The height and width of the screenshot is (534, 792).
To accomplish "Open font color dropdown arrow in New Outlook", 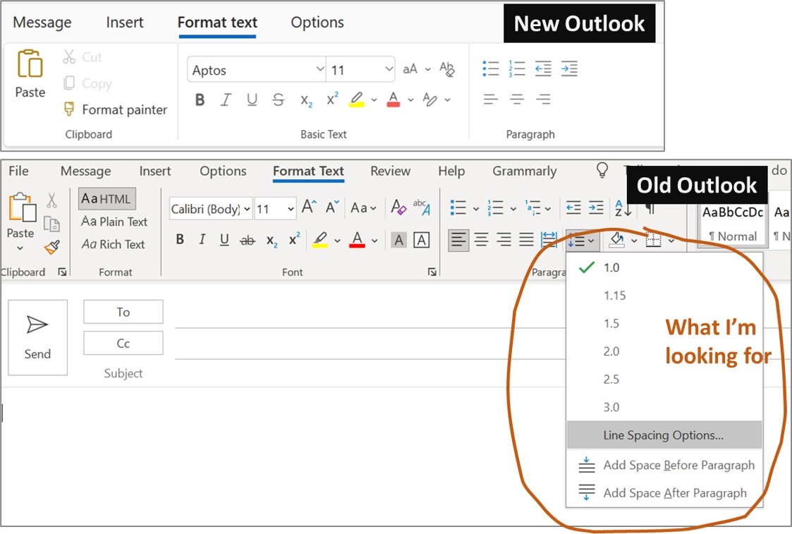I will pos(410,100).
